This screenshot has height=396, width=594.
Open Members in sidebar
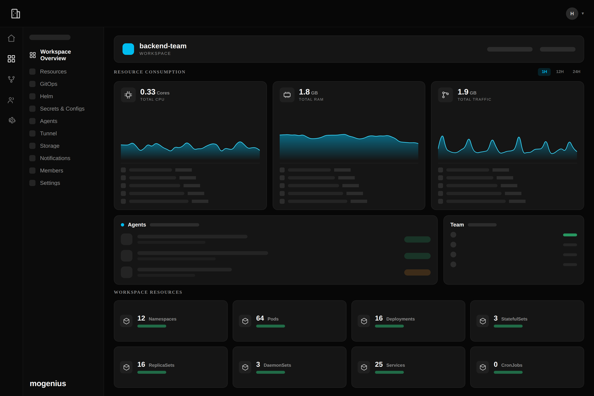(52, 171)
